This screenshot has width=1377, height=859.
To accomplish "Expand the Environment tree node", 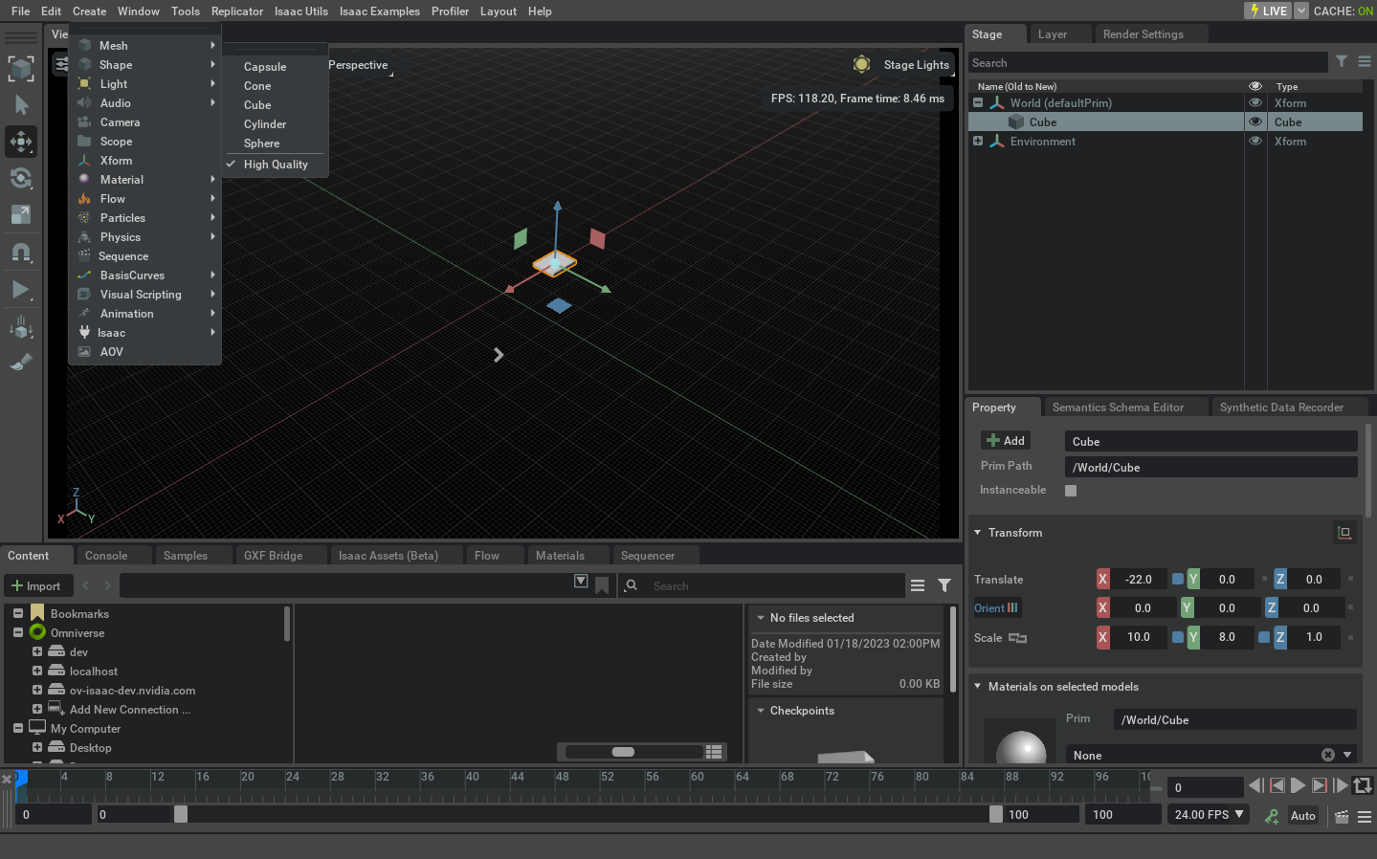I will 978,141.
